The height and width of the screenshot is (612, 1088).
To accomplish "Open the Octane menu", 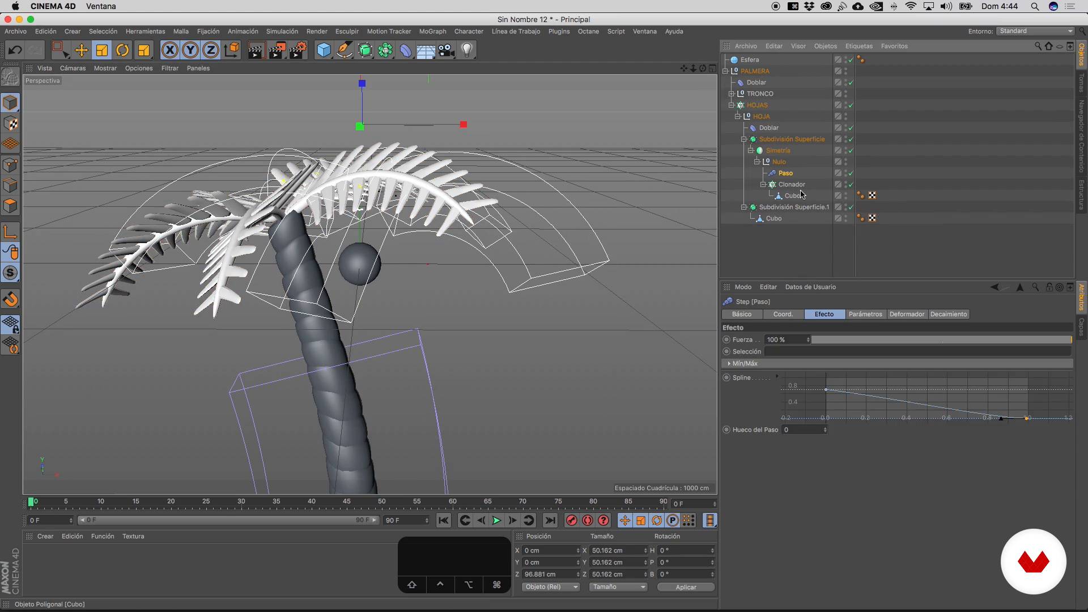I will pos(588,31).
